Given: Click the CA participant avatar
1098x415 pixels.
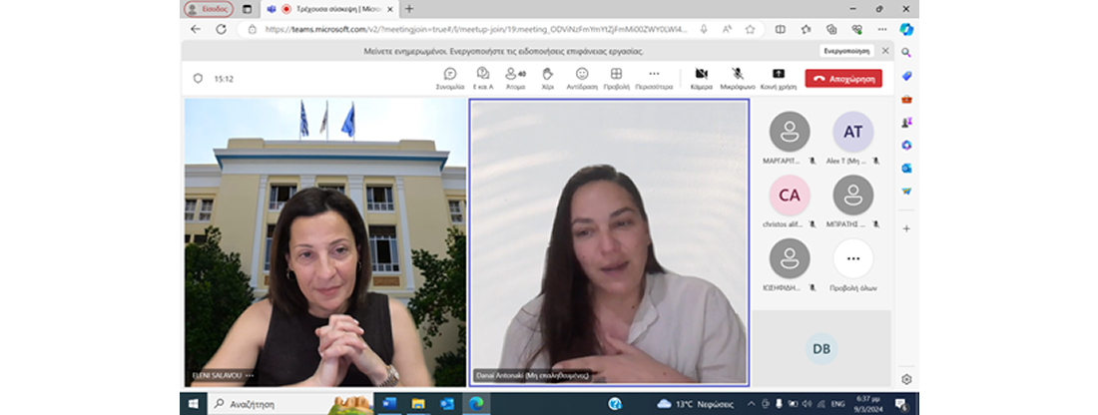Looking at the screenshot, I should (790, 196).
